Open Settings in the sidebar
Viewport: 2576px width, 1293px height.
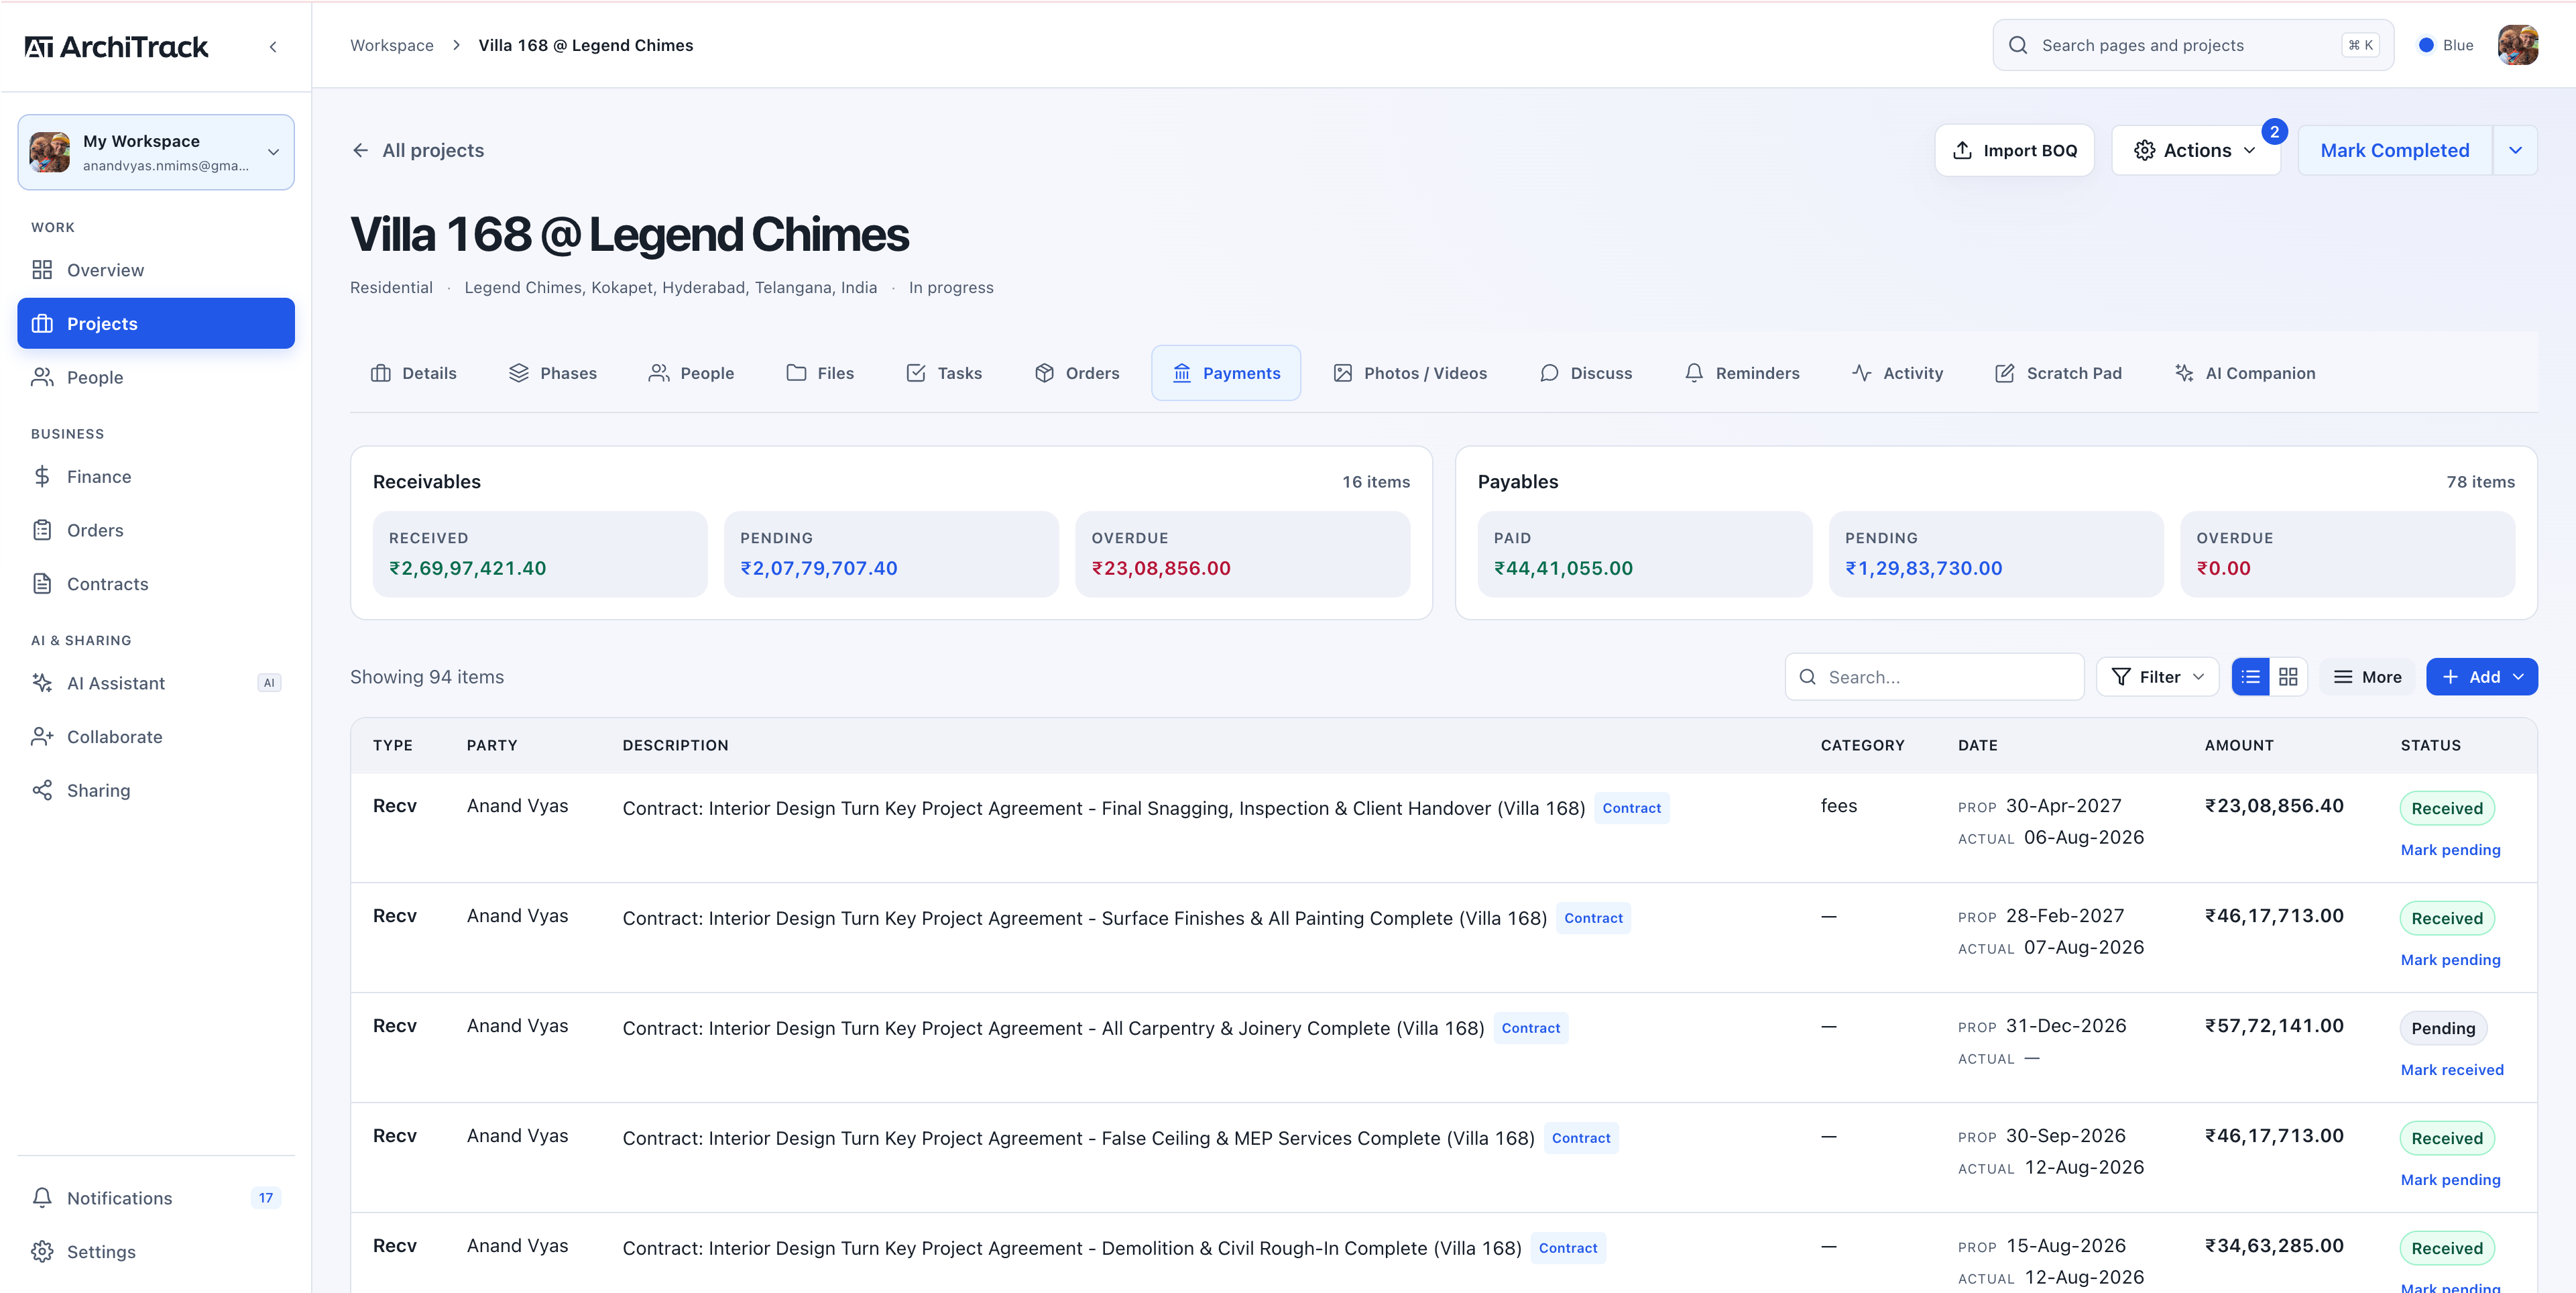(x=156, y=1252)
